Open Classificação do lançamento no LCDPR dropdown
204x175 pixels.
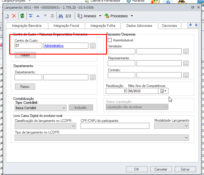[45, 126]
